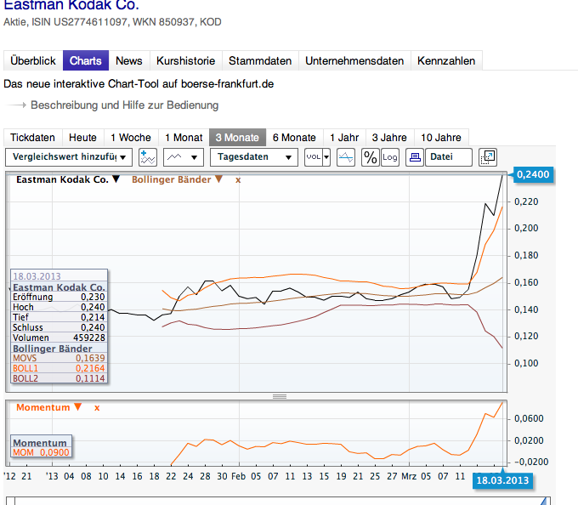Expand Eastman Kodak Co. series menu arrow
The height and width of the screenshot is (505, 578).
[x=116, y=179]
